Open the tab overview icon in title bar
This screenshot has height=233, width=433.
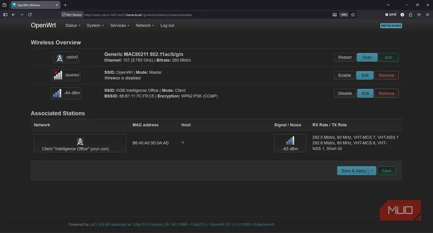[4, 5]
